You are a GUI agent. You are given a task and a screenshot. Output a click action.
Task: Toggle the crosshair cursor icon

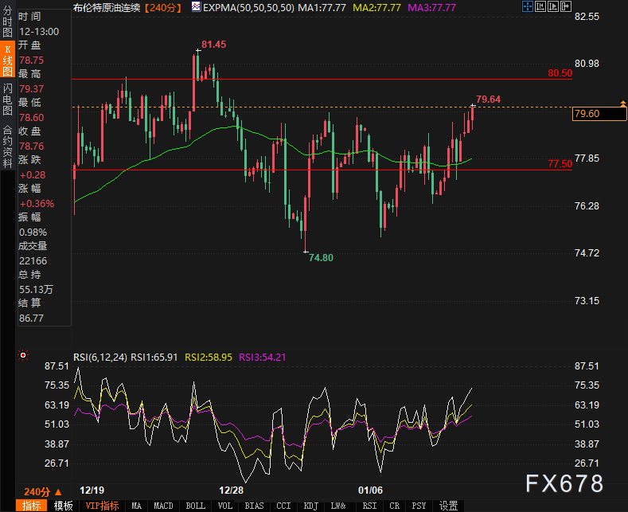(x=528, y=6)
